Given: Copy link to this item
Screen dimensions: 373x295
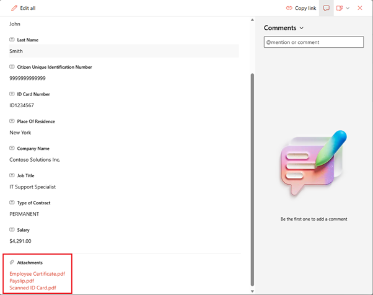Looking at the screenshot, I should [301, 8].
